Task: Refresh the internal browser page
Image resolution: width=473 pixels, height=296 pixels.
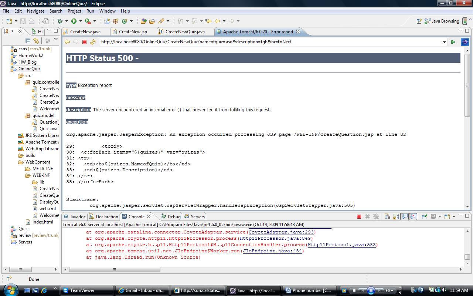Action: point(93,42)
